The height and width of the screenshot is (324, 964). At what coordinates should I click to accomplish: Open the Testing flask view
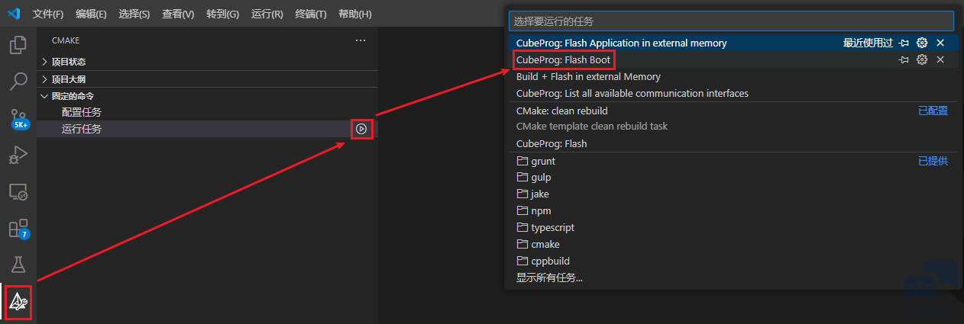pos(18,265)
